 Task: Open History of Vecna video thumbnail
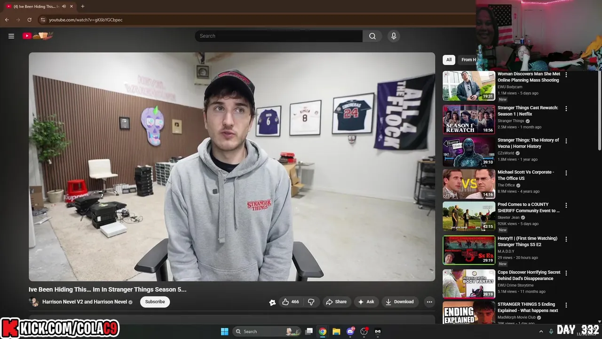[469, 152]
